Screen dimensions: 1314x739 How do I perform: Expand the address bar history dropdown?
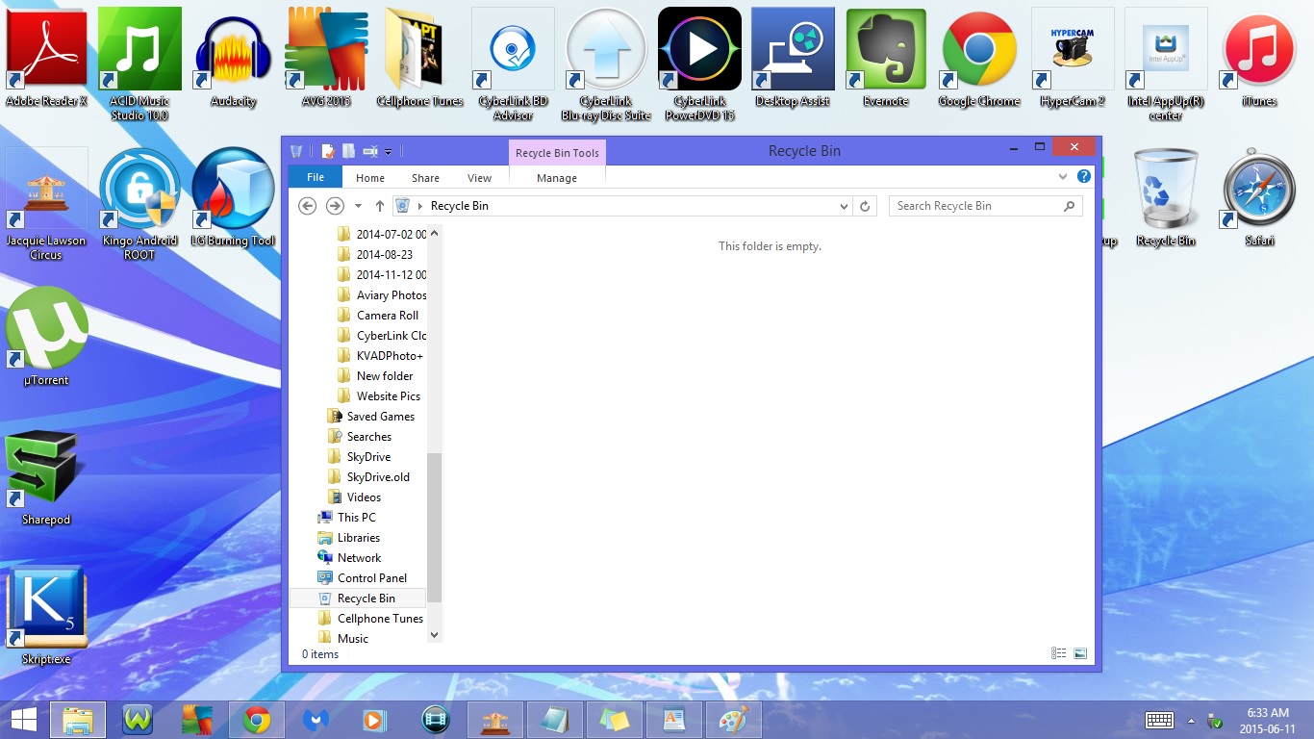coord(845,206)
